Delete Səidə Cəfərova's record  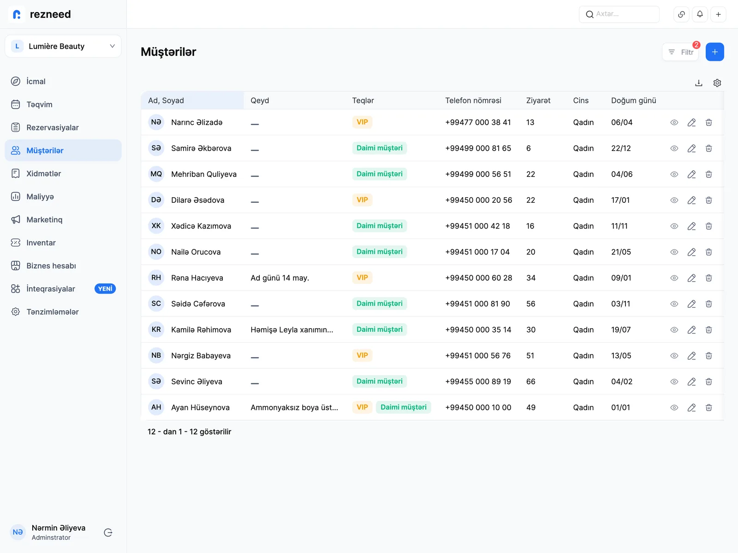click(x=709, y=304)
